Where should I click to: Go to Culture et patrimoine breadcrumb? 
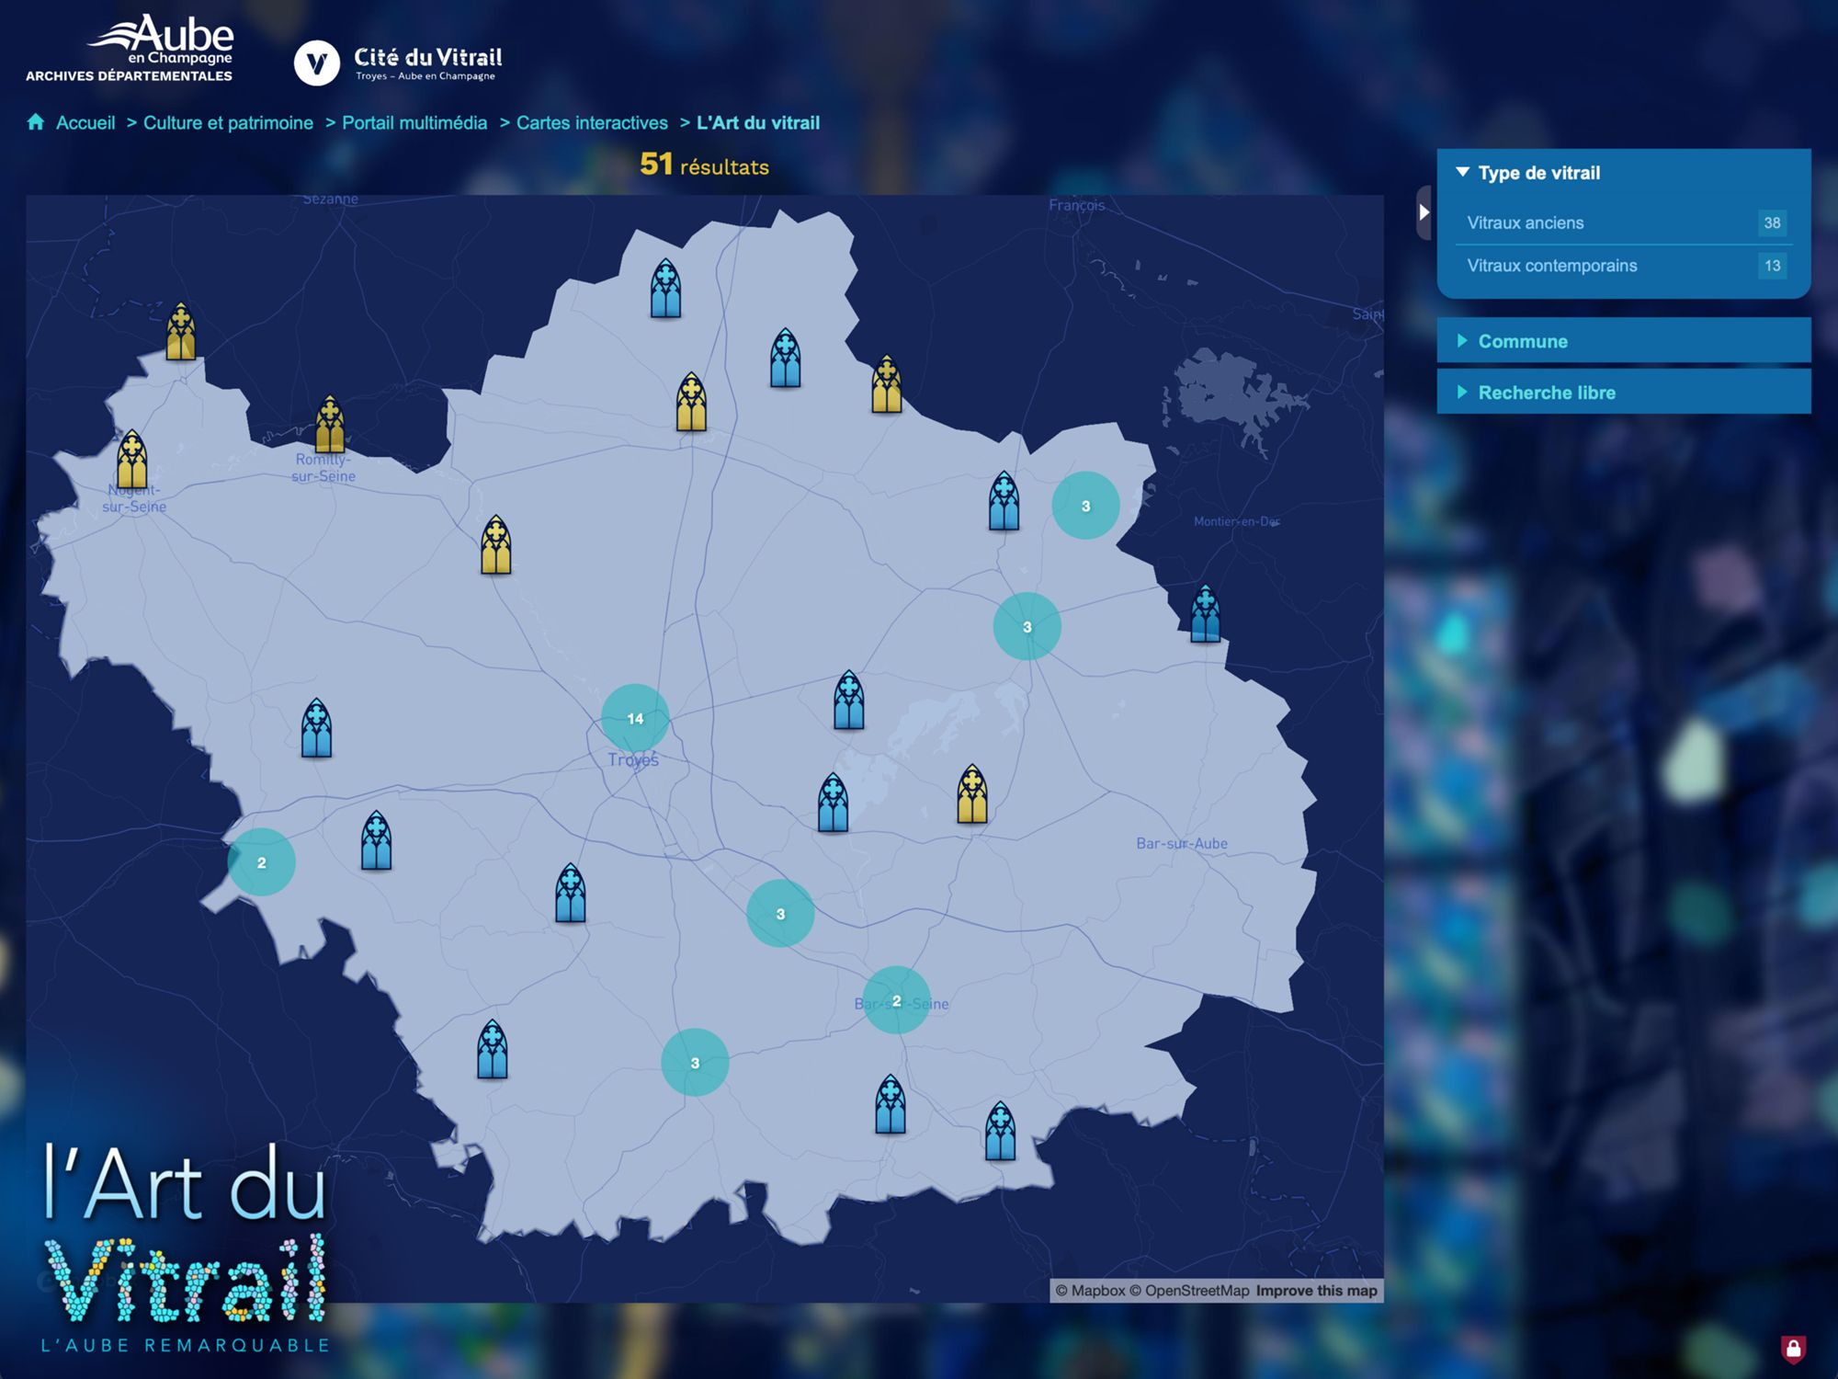pos(228,122)
